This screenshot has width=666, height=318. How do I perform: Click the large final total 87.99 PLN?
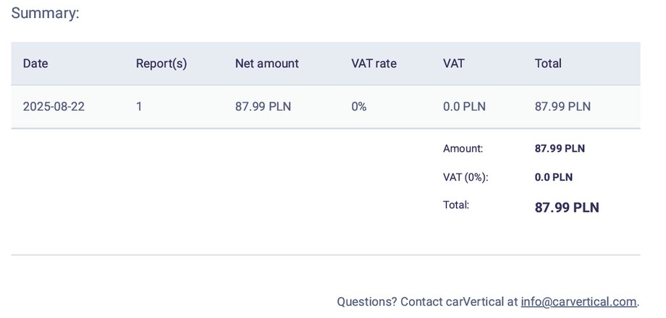pos(567,207)
